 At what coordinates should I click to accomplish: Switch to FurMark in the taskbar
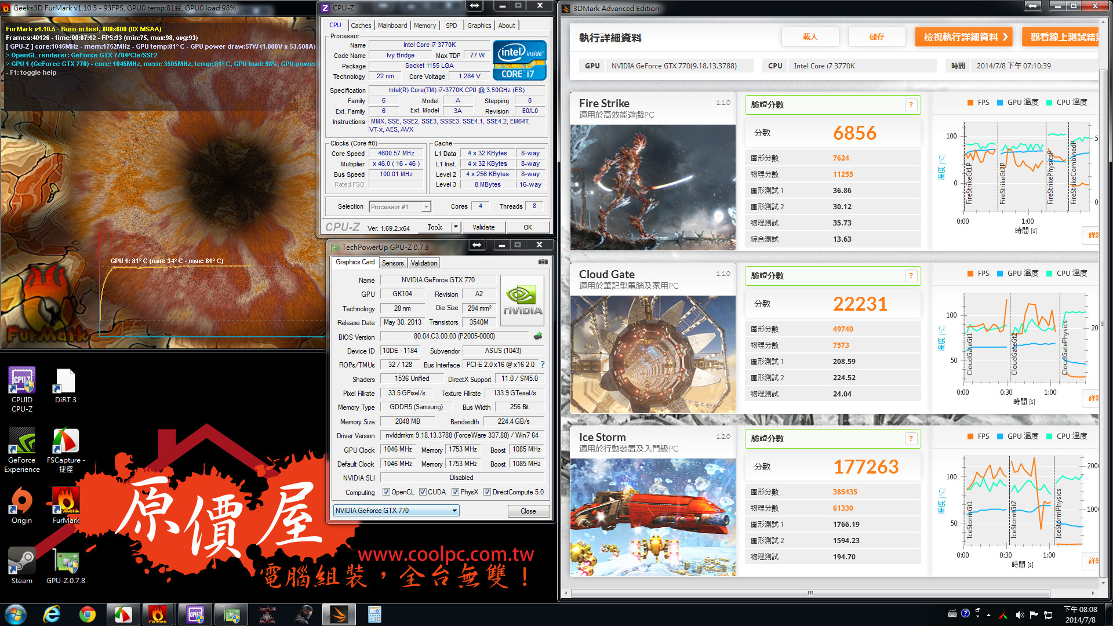[158, 614]
